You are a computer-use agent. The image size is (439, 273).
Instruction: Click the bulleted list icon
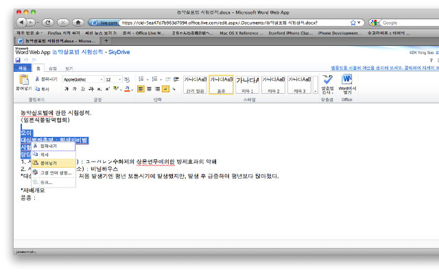[141, 79]
